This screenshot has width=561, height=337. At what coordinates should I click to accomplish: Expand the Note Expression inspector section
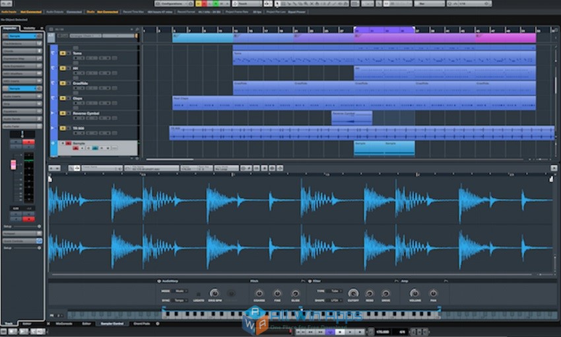[22, 66]
